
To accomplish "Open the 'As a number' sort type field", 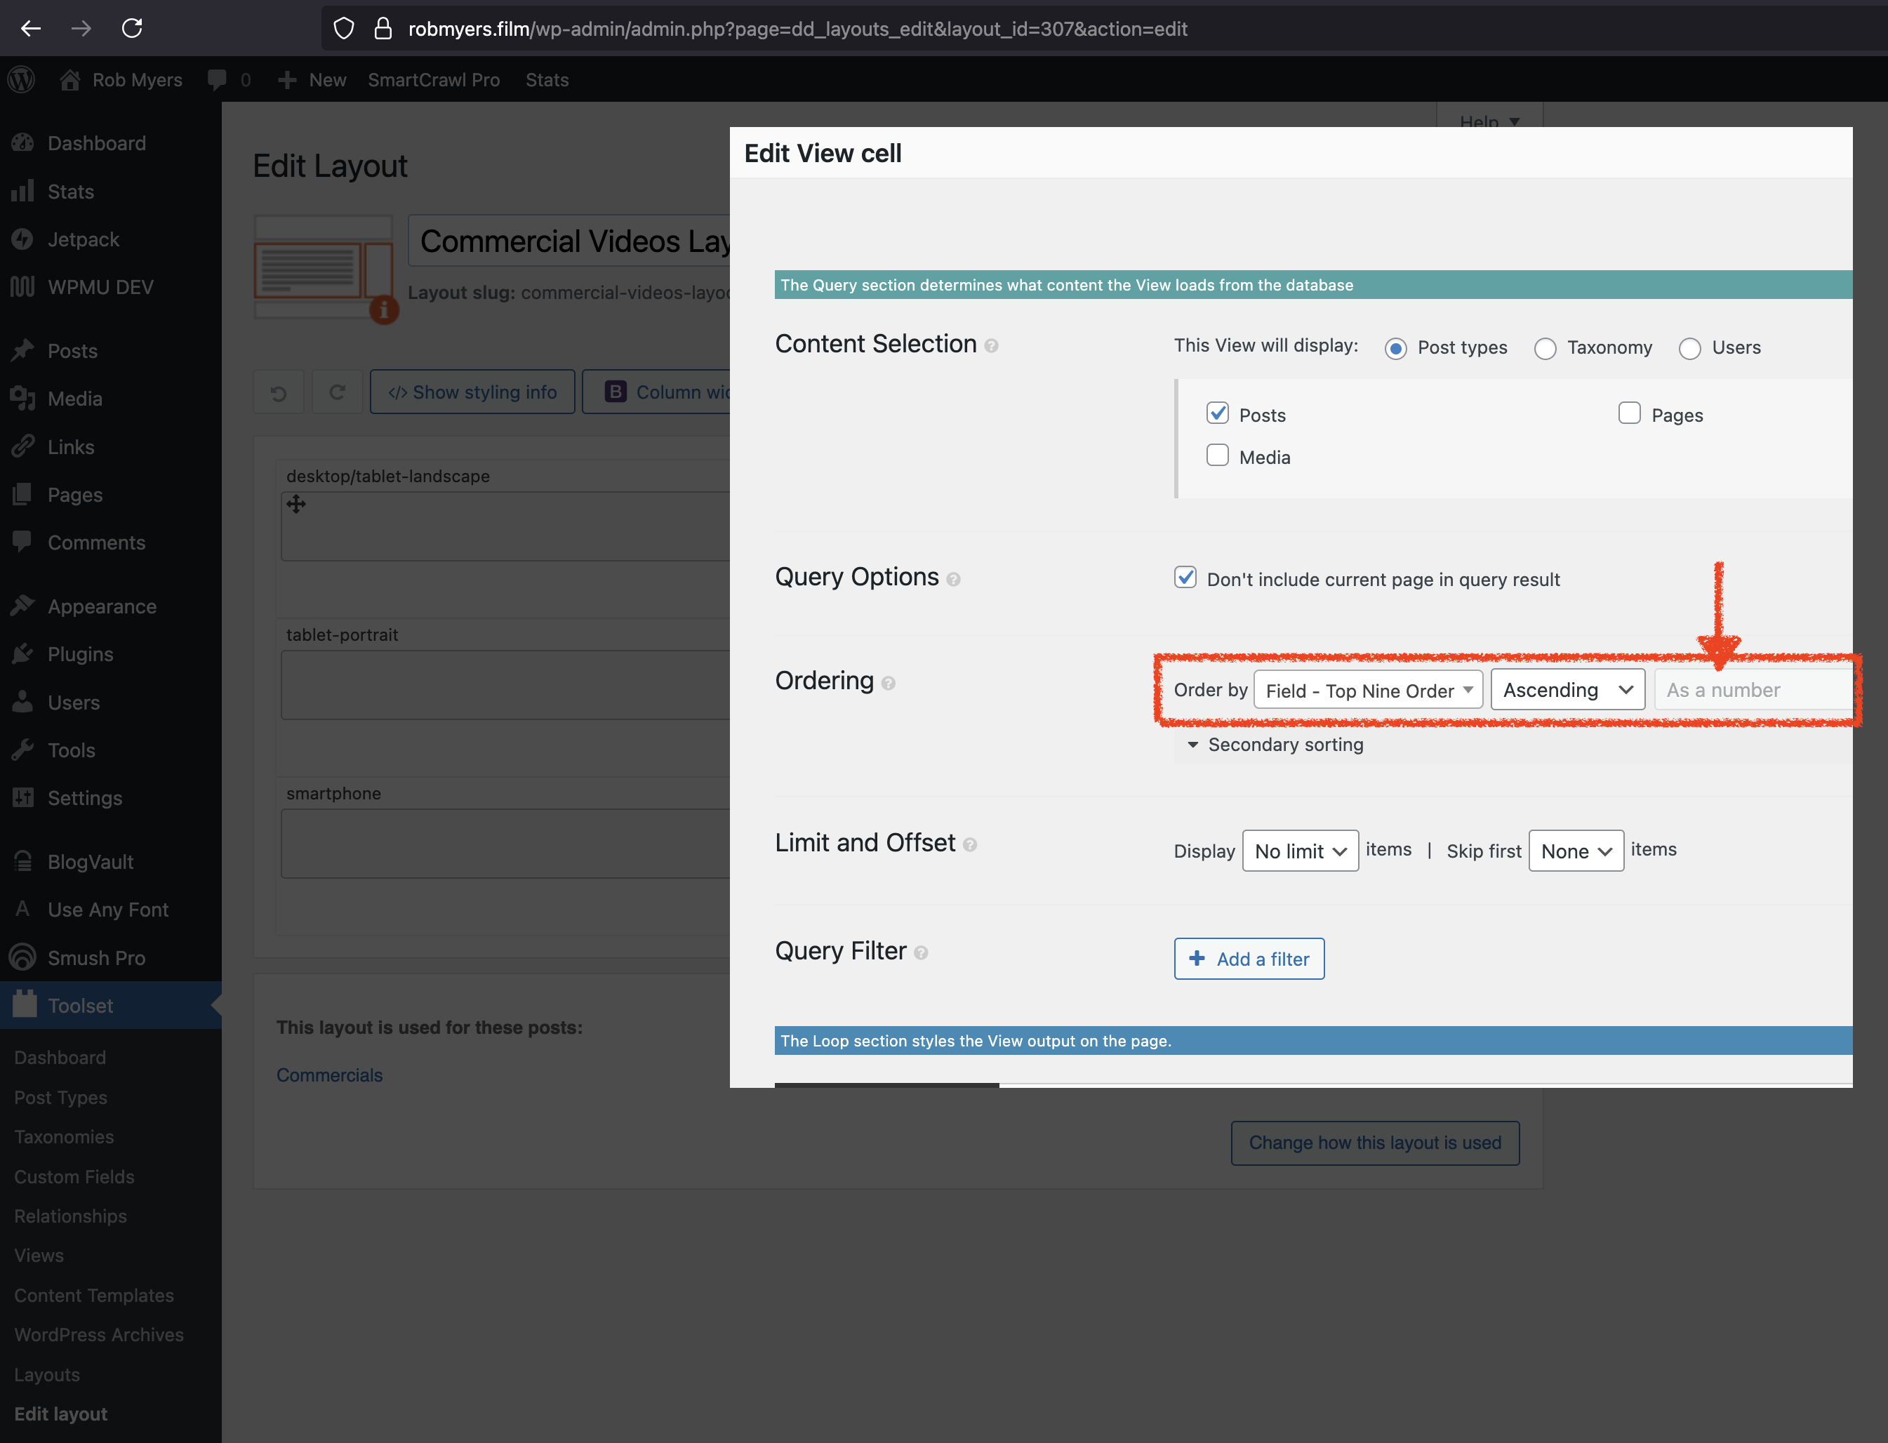I will (1753, 691).
